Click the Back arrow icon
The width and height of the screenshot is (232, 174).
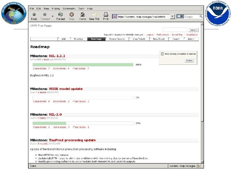point(34,15)
